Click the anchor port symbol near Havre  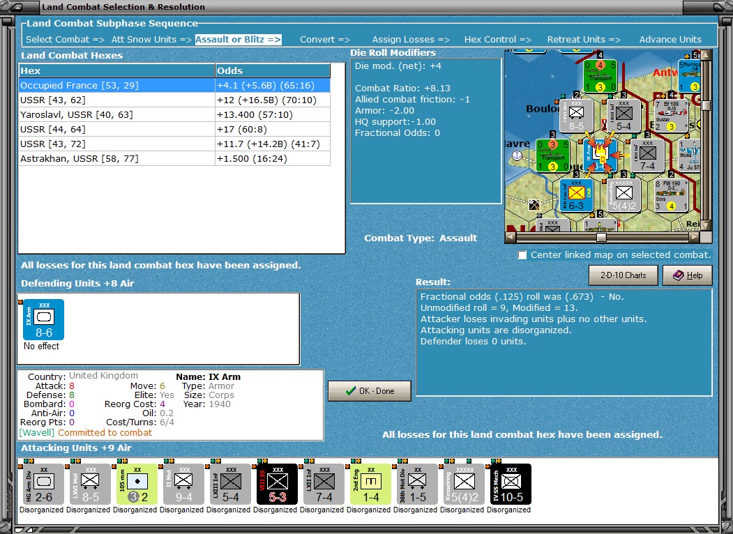point(517,155)
